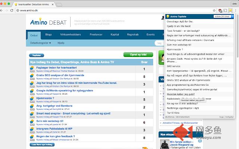Screen dimensions: 239x149
Task: Click the browser forward arrow
Action: tap(6, 10)
